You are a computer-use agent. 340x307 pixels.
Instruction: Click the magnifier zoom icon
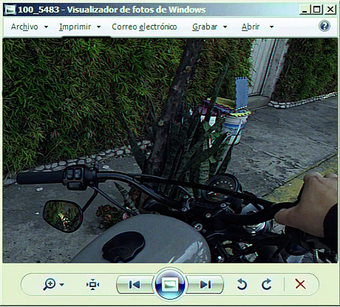point(49,284)
